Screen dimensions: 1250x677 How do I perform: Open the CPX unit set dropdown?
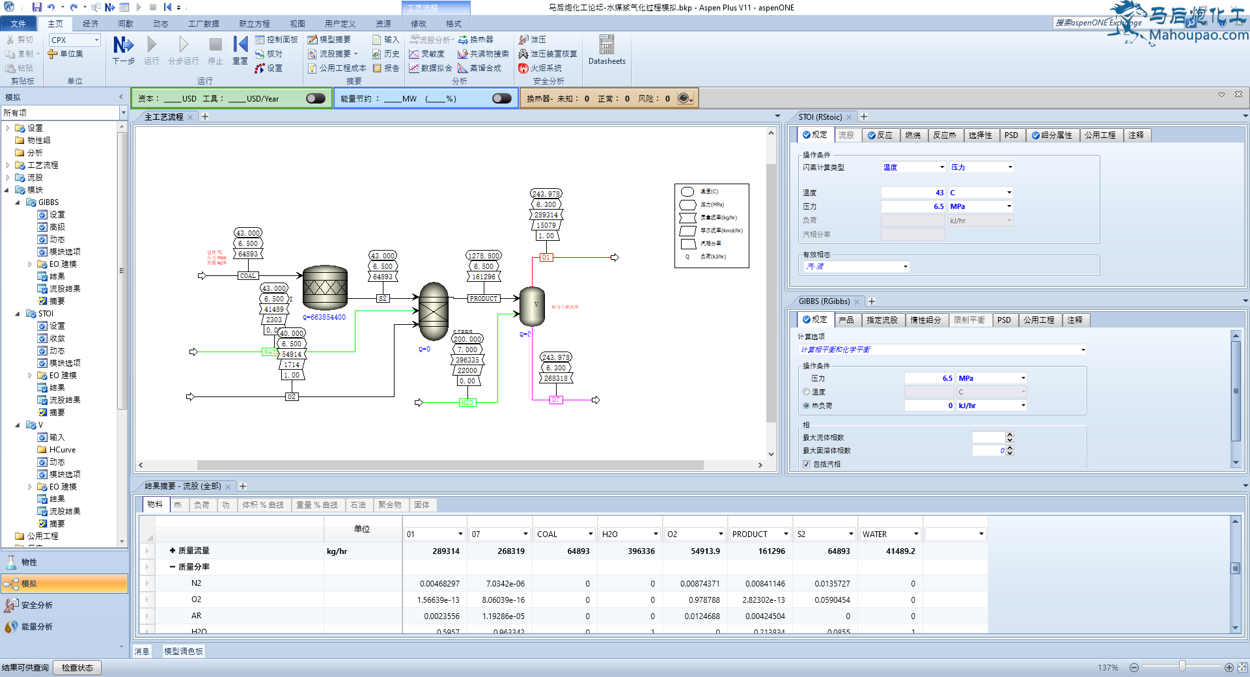(96, 40)
